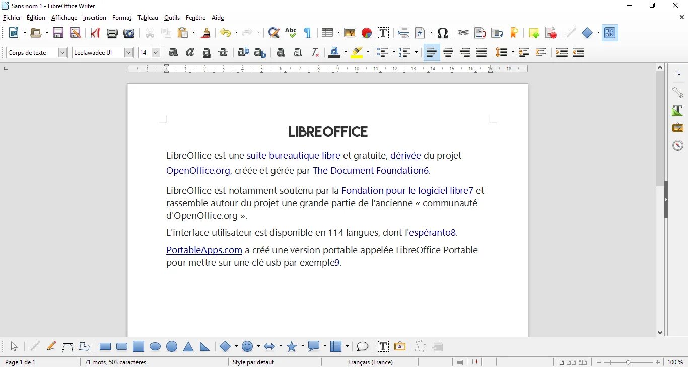The height and width of the screenshot is (367, 688).
Task: Click the Clone Formatting paintbrush icon
Action: tap(205, 33)
